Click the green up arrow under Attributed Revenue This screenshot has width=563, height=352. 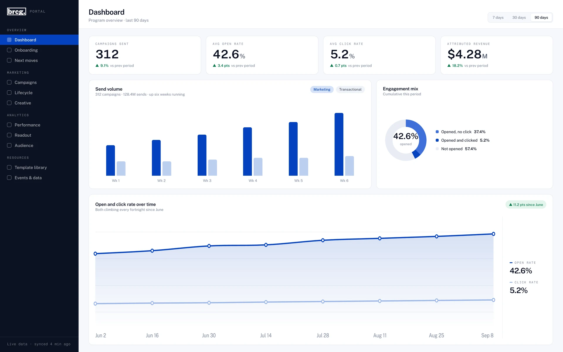pyautogui.click(x=449, y=65)
